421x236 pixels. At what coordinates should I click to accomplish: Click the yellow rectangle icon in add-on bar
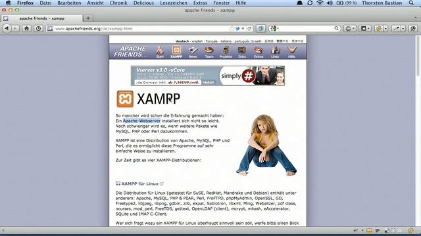click(370, 230)
